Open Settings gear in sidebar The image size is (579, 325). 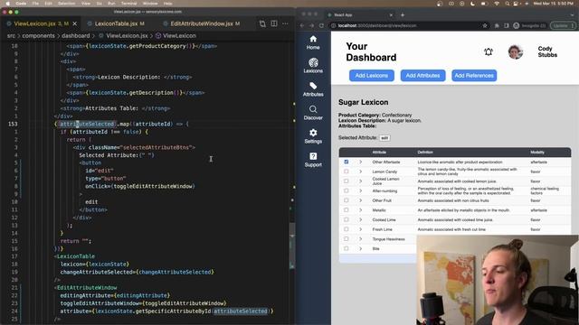click(x=313, y=136)
